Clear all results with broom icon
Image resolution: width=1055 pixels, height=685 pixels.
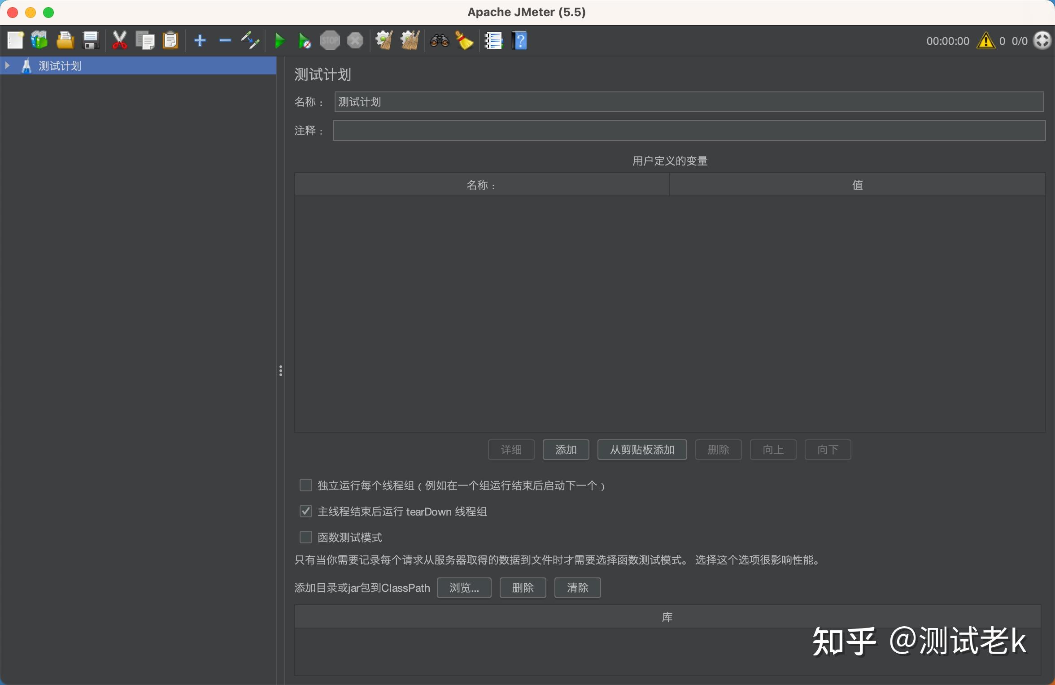coord(464,40)
